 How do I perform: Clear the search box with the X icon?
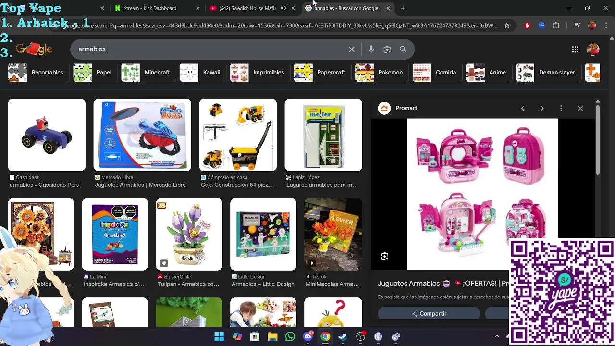352,49
